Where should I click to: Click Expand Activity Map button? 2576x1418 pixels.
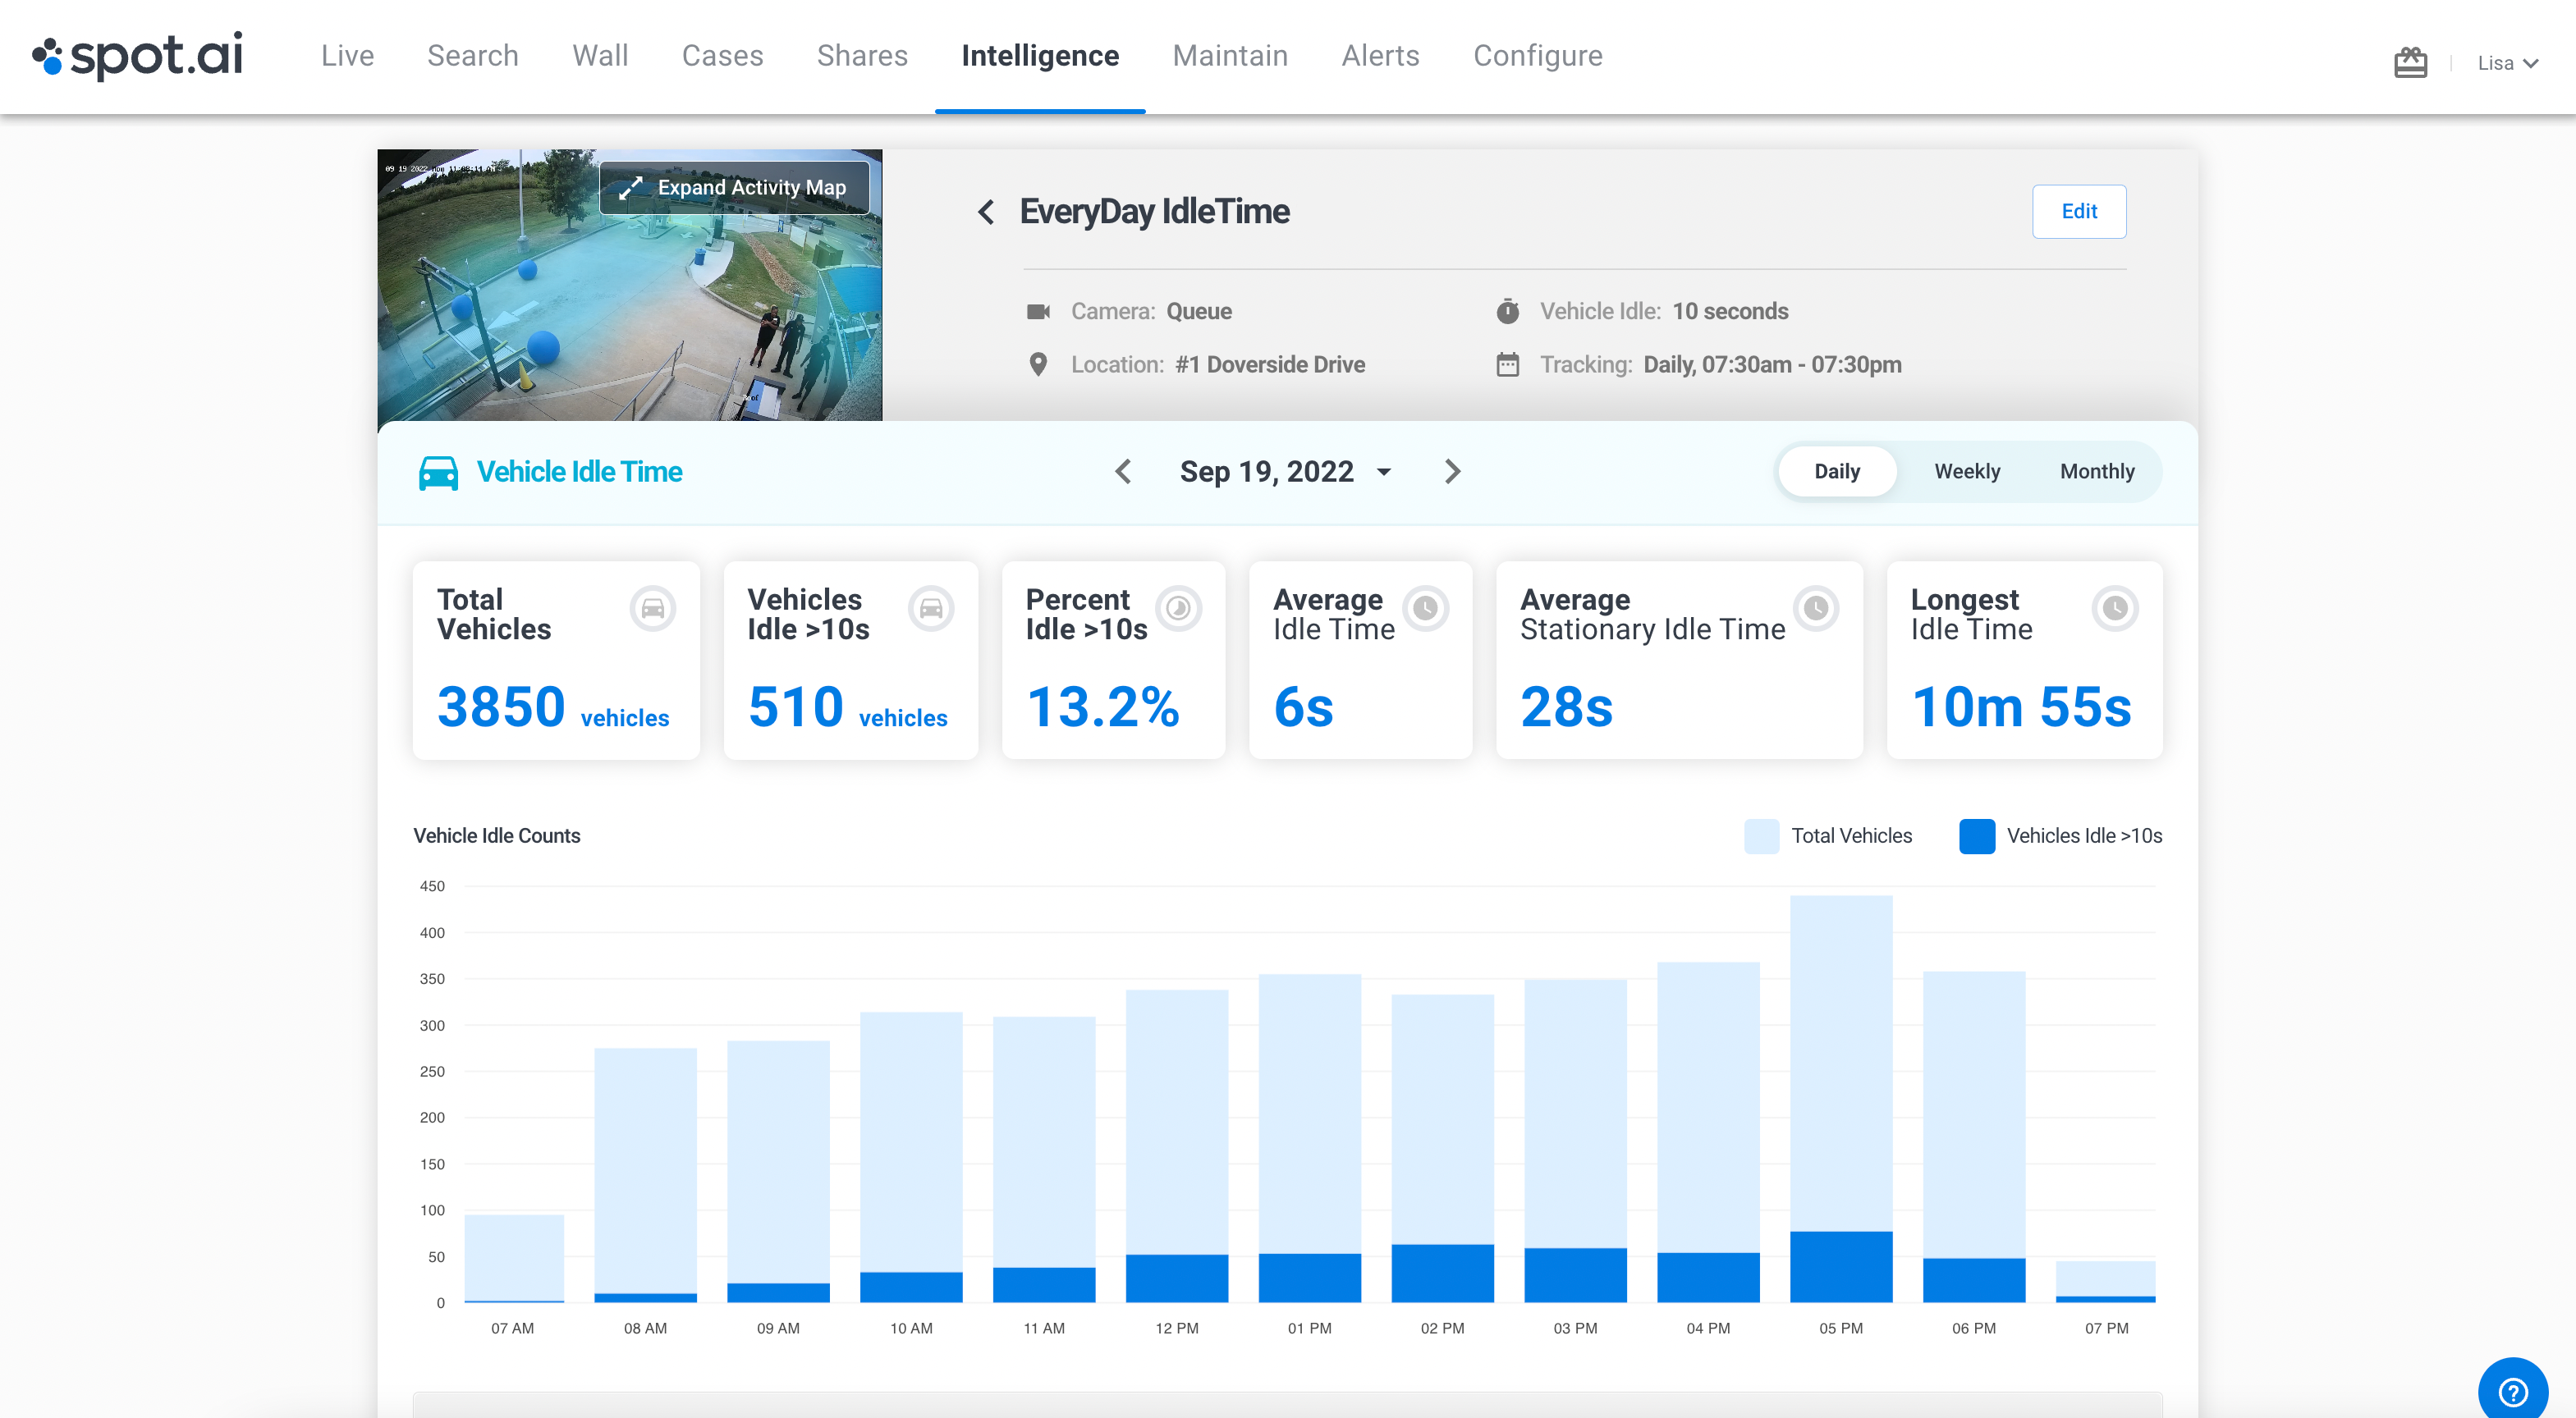coord(735,188)
